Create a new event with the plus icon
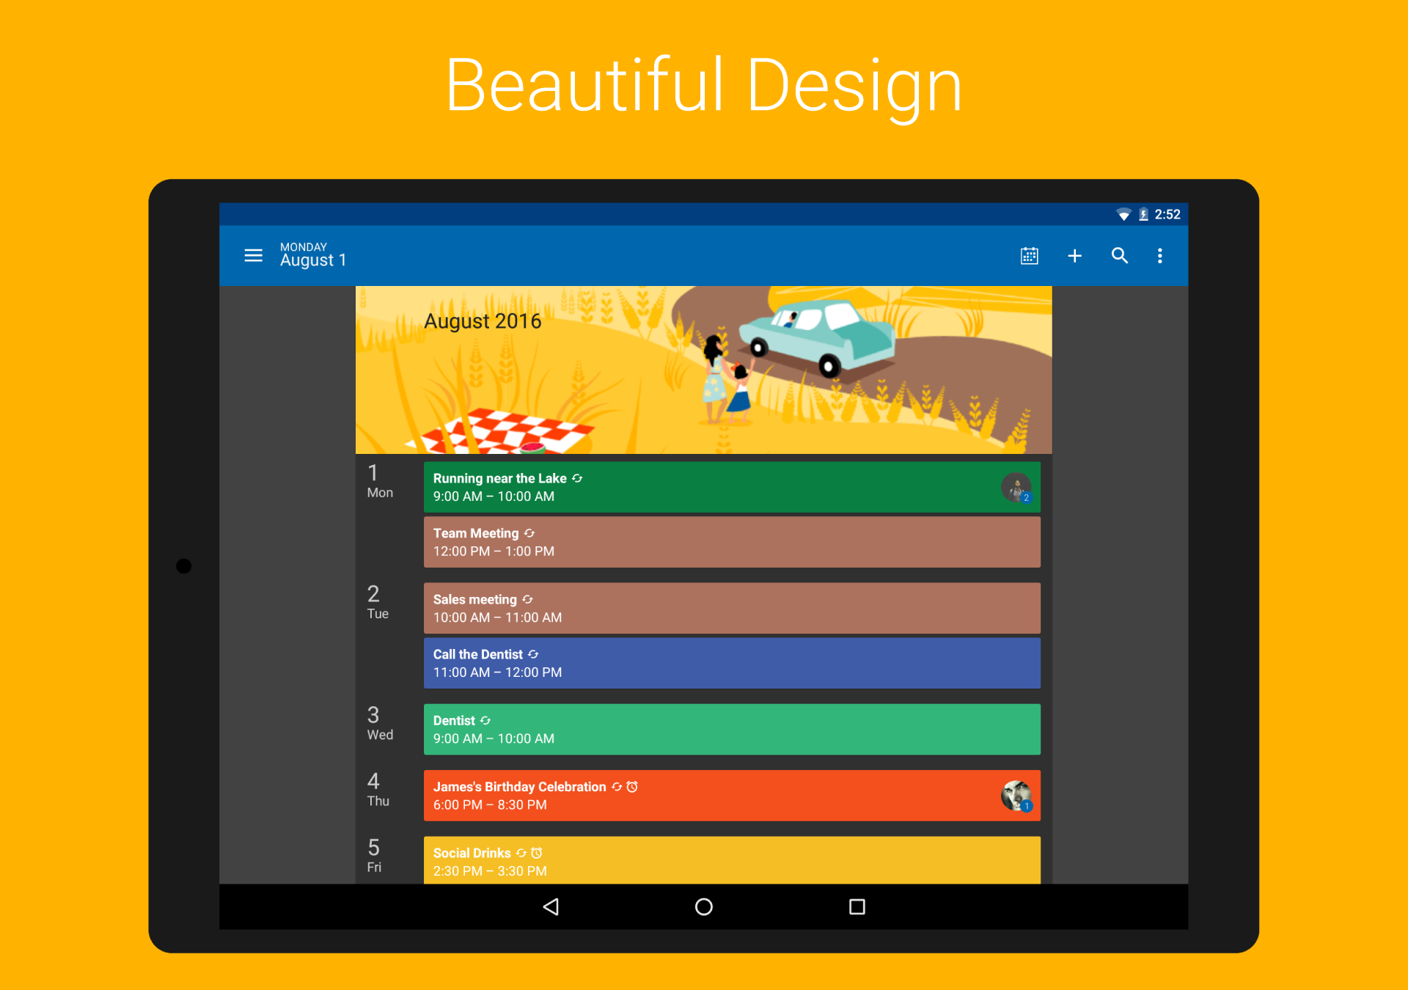 [x=1074, y=255]
